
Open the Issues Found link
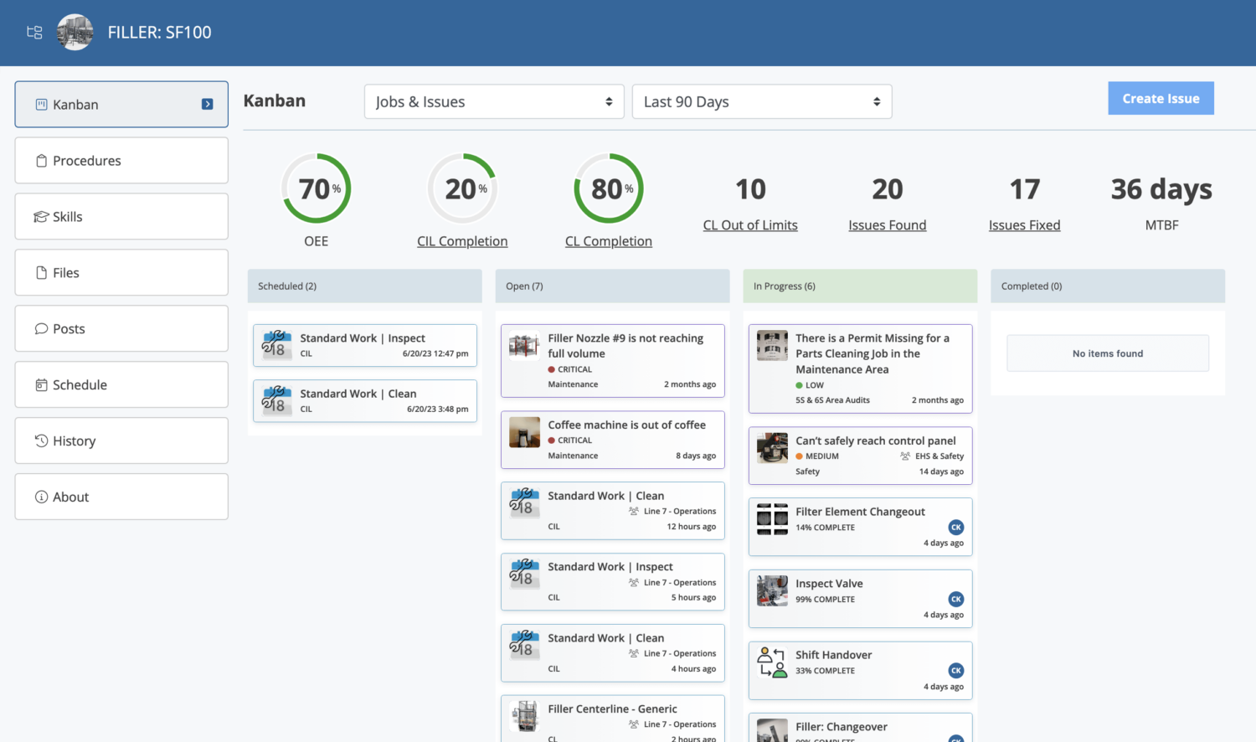(887, 225)
